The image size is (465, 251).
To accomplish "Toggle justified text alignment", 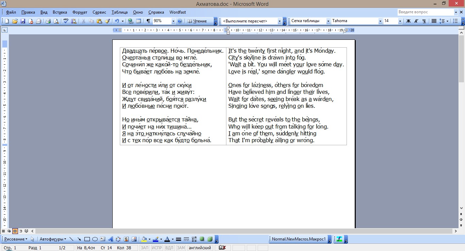I will [434, 21].
